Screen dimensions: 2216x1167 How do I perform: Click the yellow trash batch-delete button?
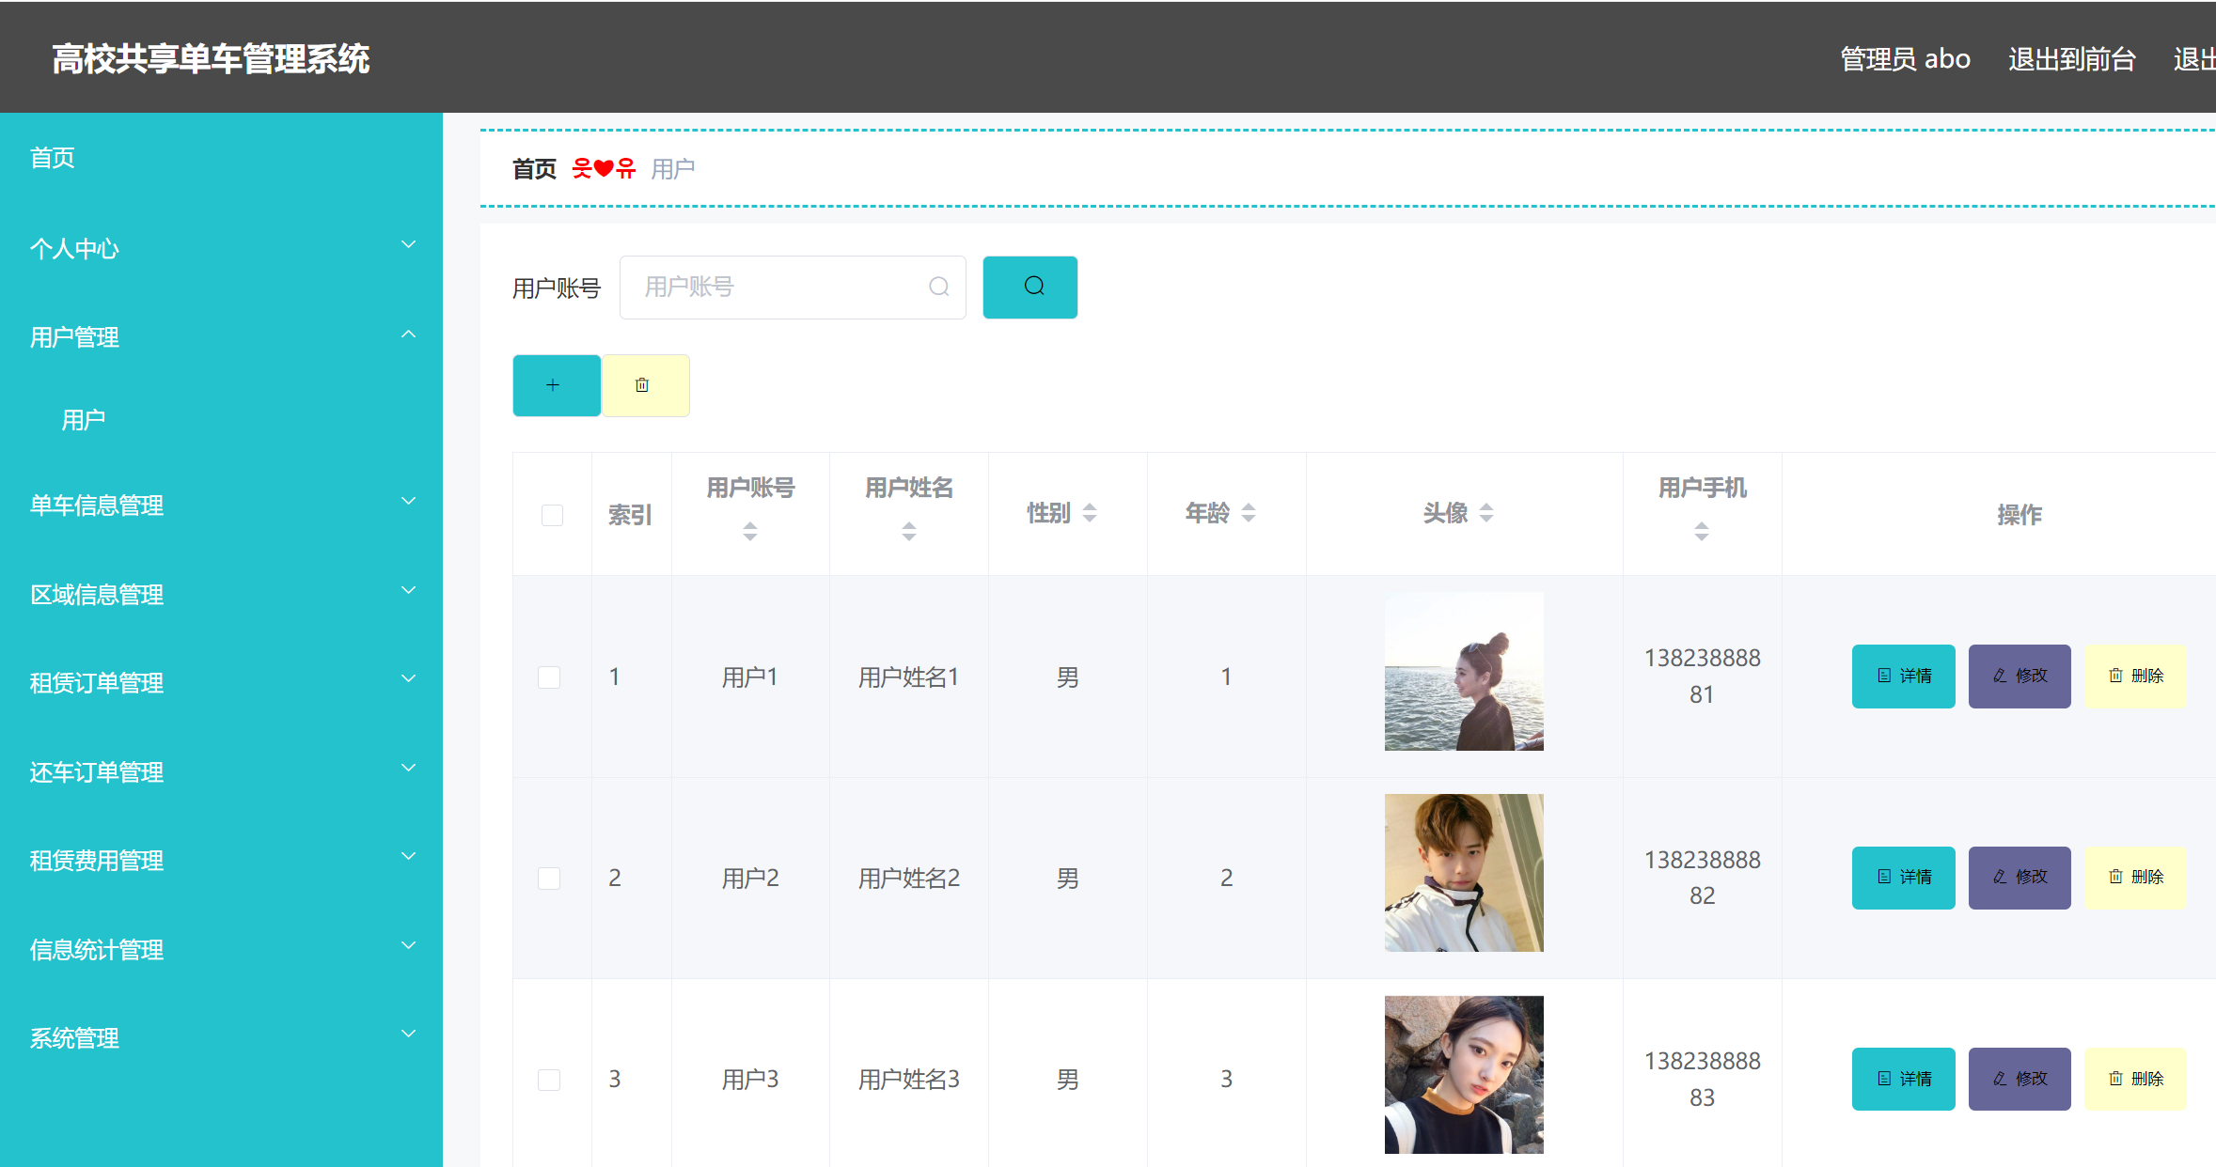point(645,385)
